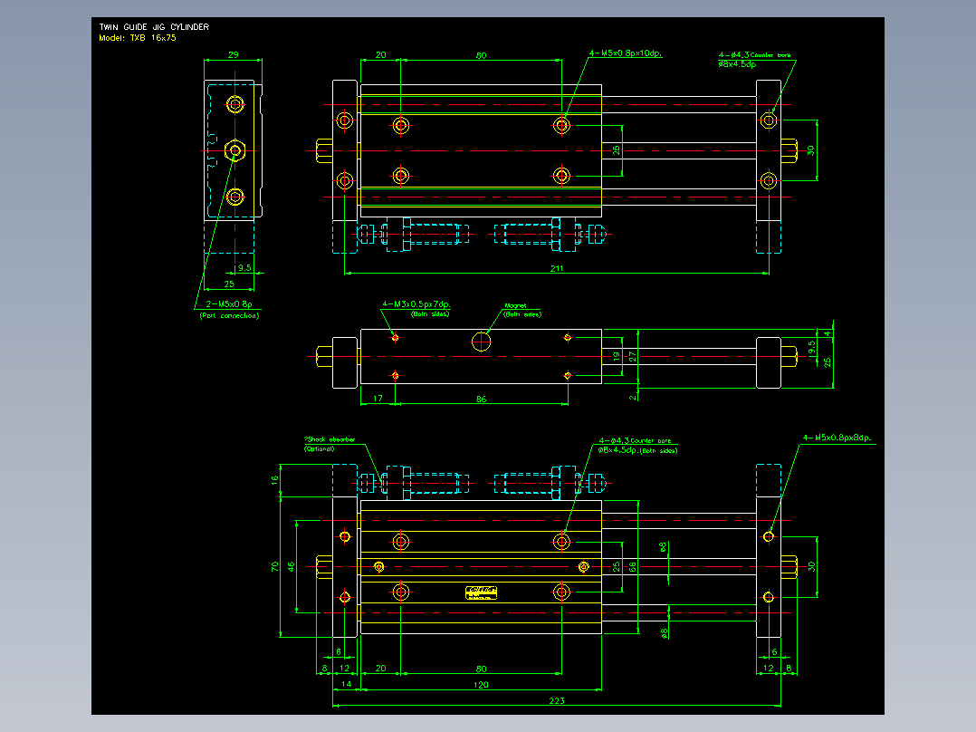Image resolution: width=976 pixels, height=732 pixels.
Task: Select the "86" dimension value
Action: pyautogui.click(x=481, y=400)
